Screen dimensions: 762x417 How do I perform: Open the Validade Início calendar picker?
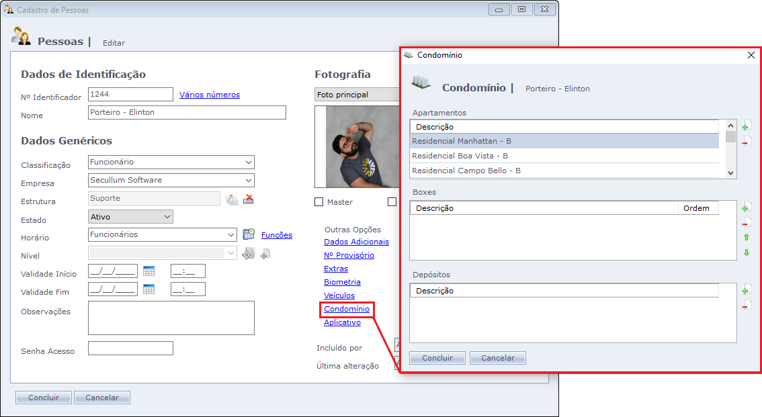pos(149,271)
